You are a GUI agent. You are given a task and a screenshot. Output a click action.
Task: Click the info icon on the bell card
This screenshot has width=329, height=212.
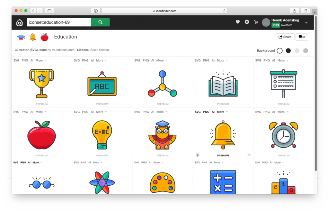(197, 155)
